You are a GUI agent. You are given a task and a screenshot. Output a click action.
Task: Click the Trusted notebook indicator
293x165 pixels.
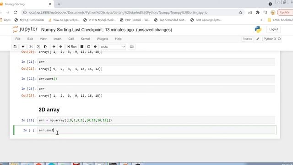coord(247,38)
